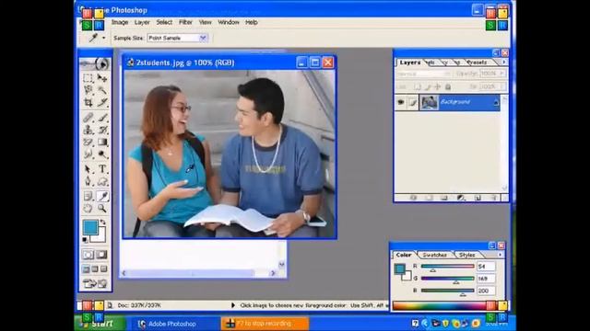Image resolution: width=590 pixels, height=331 pixels.
Task: Add a layer style icon in Layers panel
Action: pos(413,198)
